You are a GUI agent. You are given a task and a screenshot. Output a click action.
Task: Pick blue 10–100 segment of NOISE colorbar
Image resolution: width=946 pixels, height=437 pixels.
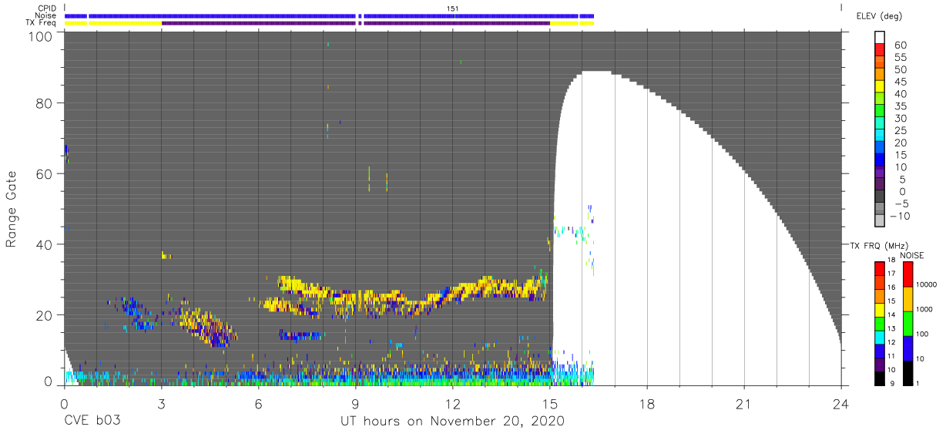pos(907,348)
